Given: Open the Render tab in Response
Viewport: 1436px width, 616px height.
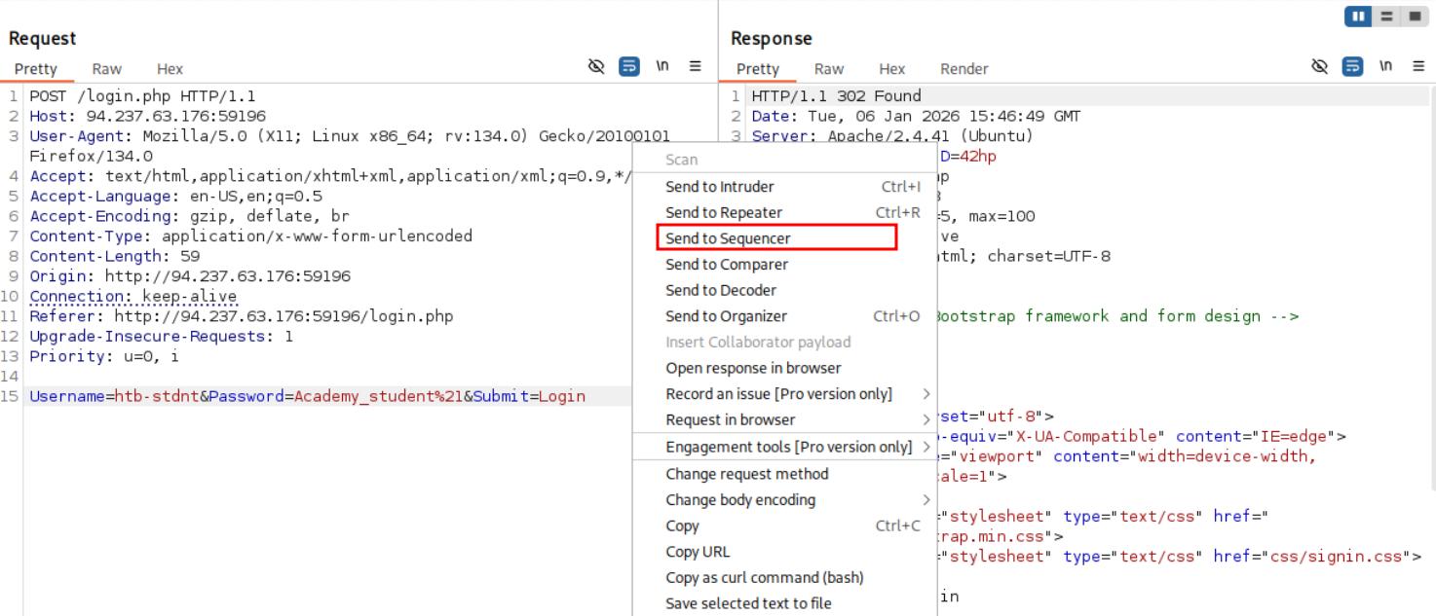Looking at the screenshot, I should coord(964,69).
